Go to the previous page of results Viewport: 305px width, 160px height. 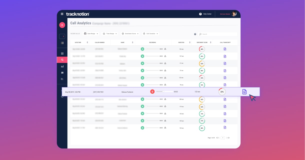point(219,138)
